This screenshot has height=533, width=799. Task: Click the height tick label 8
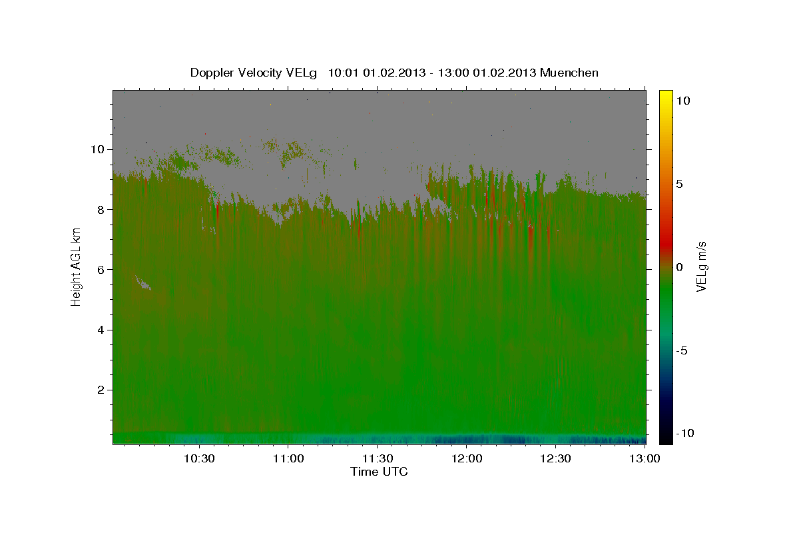point(101,209)
